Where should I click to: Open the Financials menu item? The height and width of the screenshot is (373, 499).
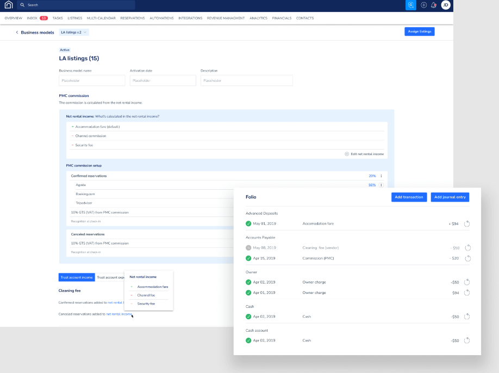[x=282, y=18]
